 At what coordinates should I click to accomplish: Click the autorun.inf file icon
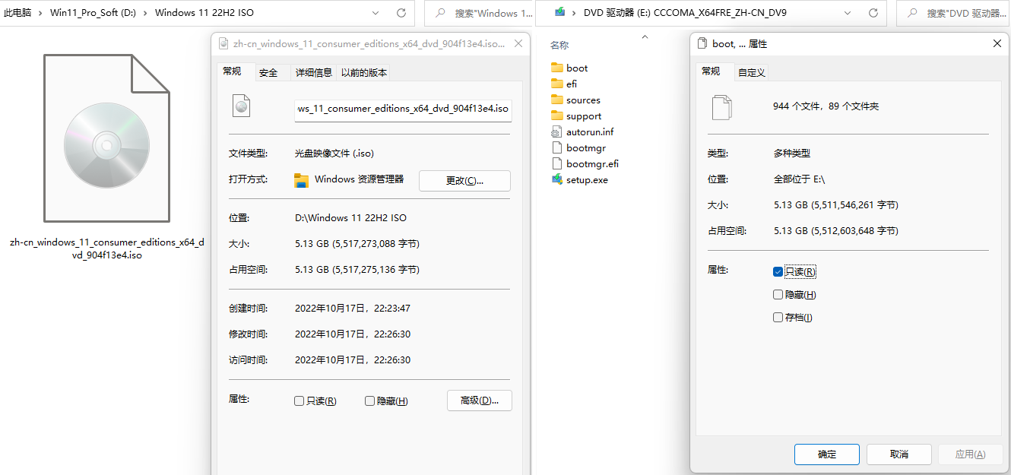coord(556,131)
